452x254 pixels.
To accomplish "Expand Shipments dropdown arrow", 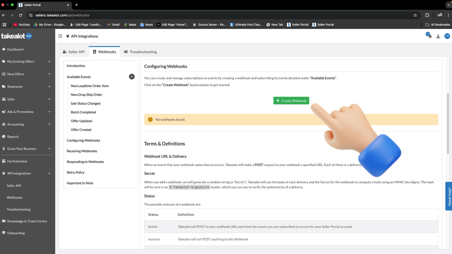I will pos(49,87).
